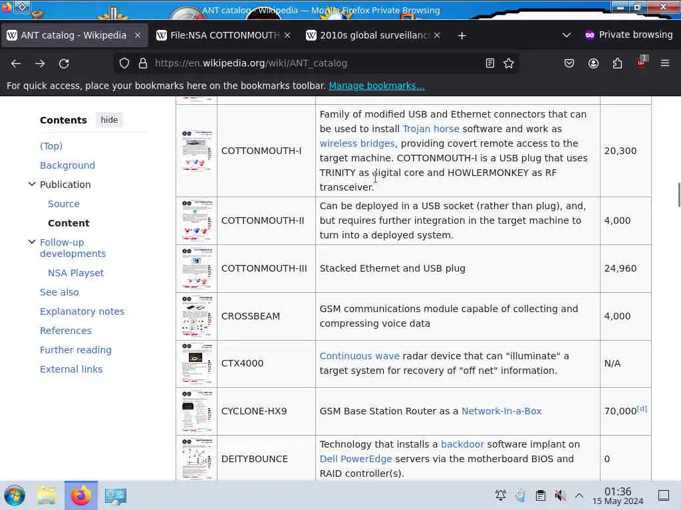Go to NSA Playset subsection
Screen dimensions: 681x510
pyautogui.click(x=76, y=273)
